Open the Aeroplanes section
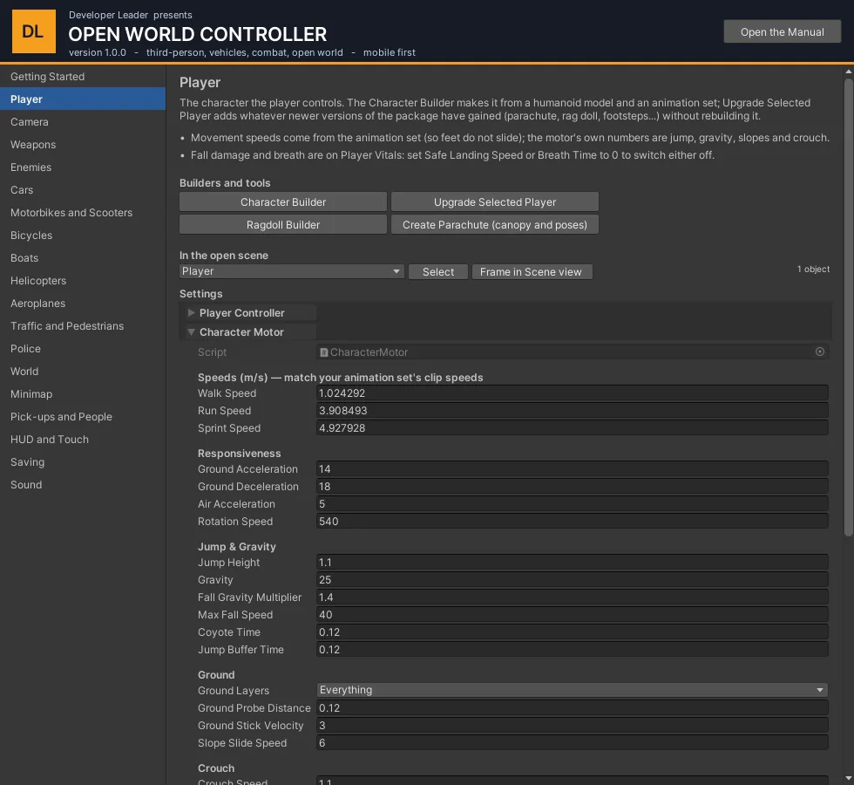 click(x=83, y=304)
